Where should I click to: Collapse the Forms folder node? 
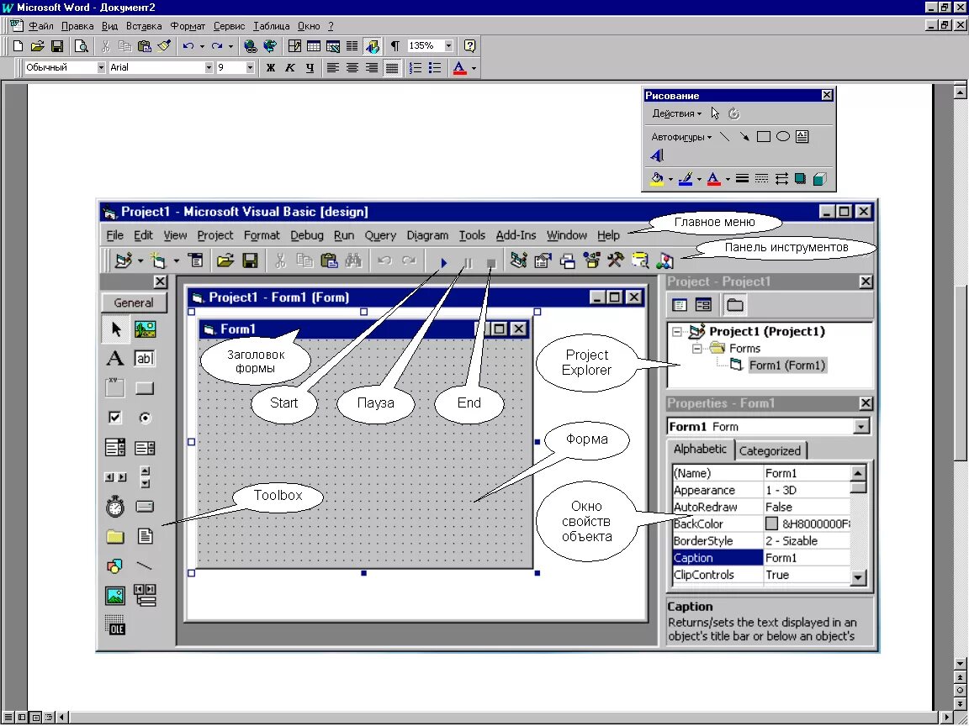(697, 348)
